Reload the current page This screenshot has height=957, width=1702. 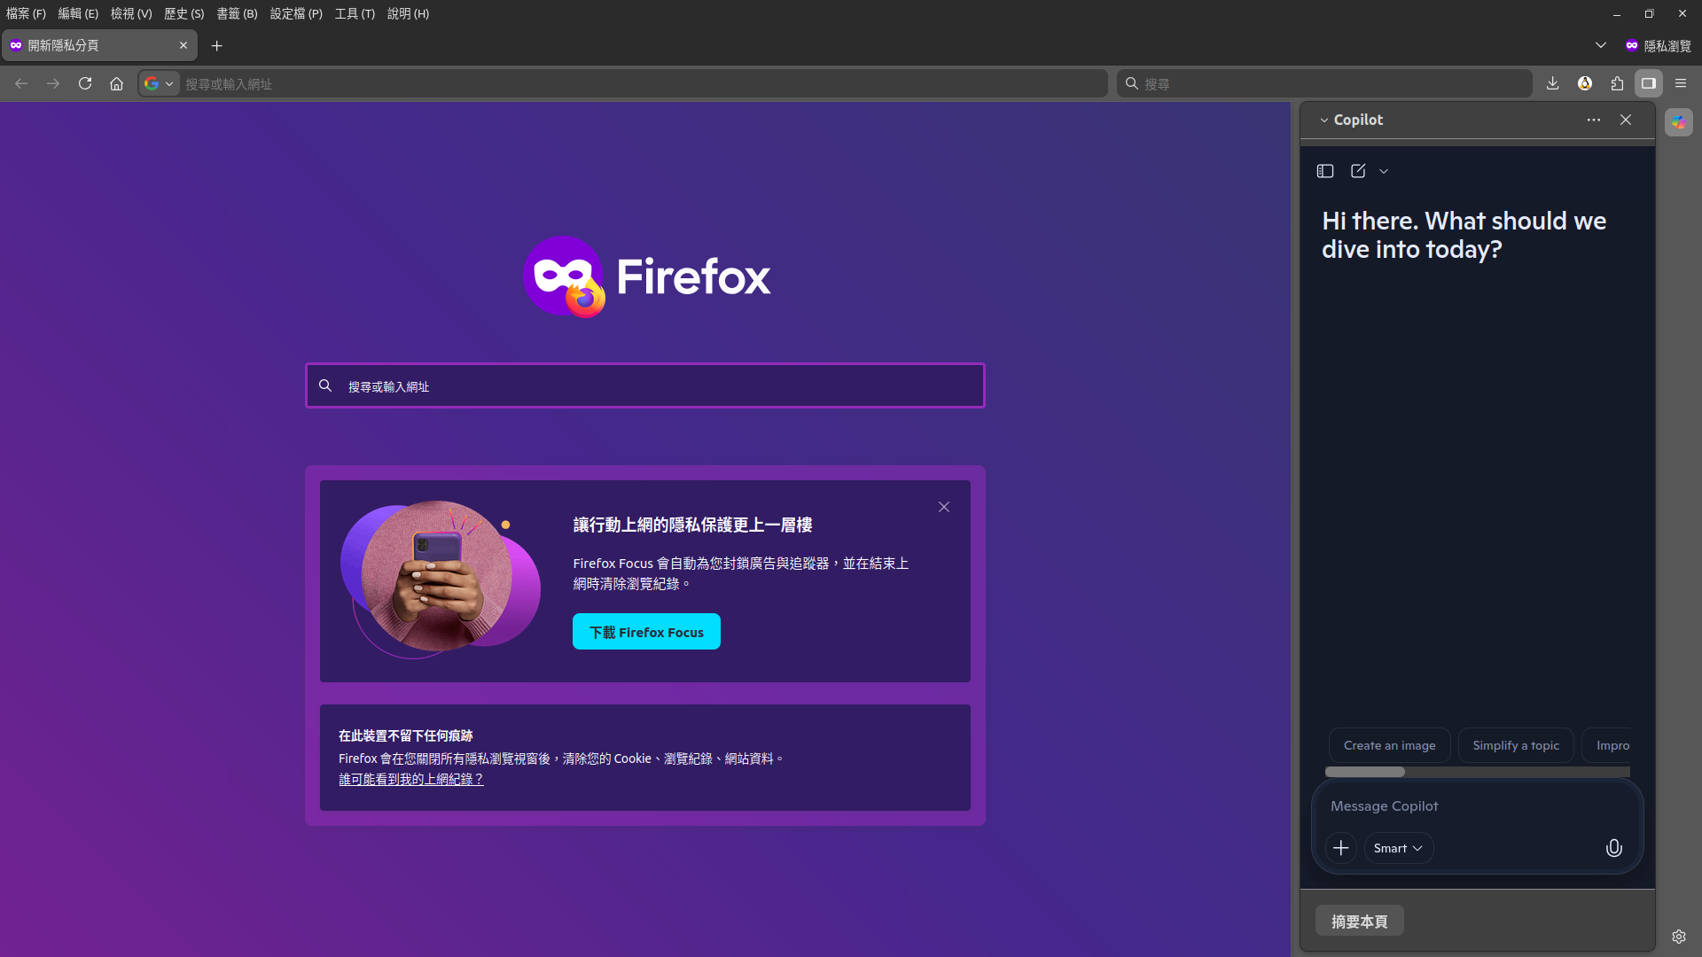click(x=85, y=83)
